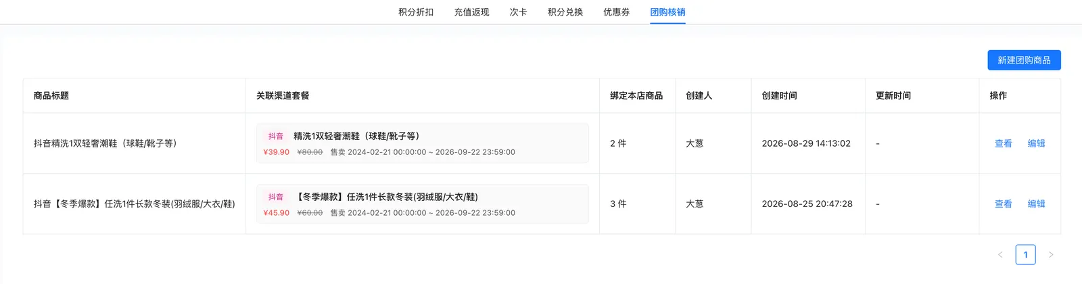Click 编辑 for 抖音精洗1双轻奢潮鞋 row
Viewport: 1082px width, 284px height.
click(x=1037, y=143)
